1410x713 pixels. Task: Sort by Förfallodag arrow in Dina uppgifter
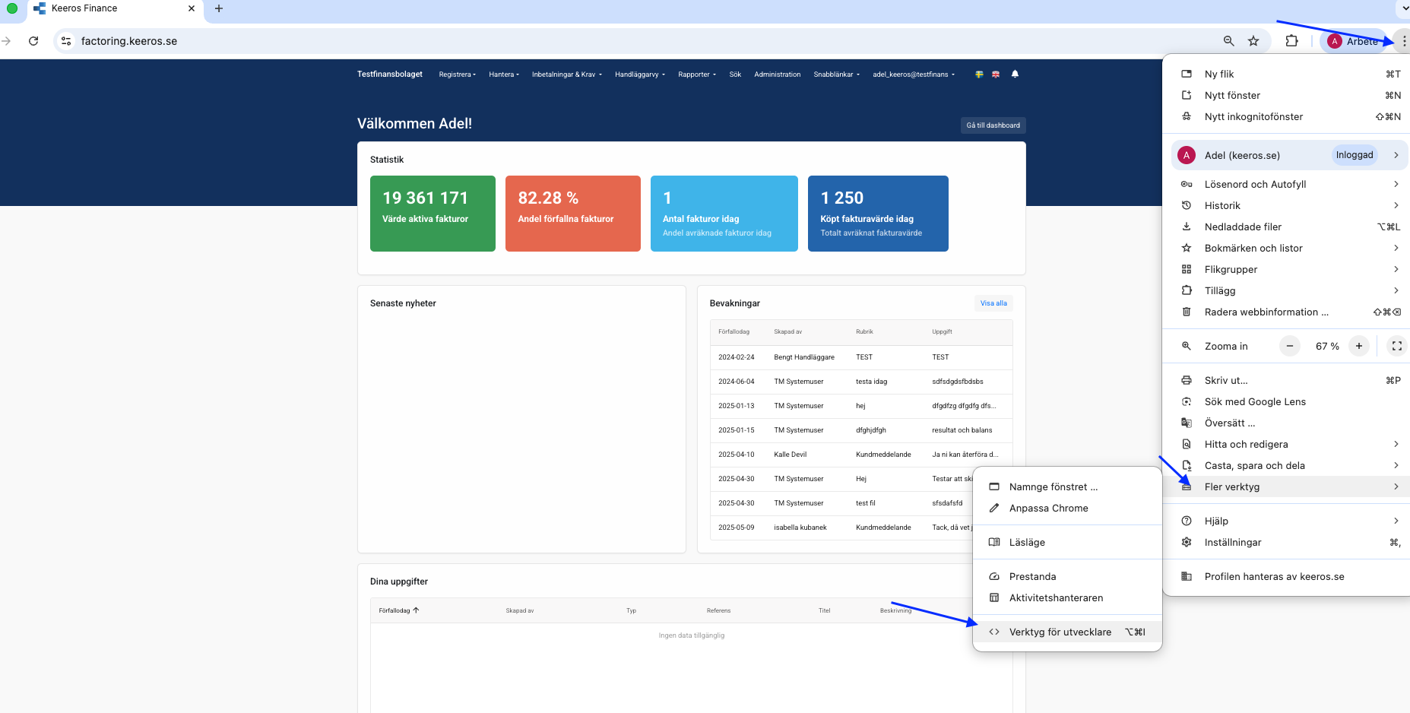pos(416,610)
